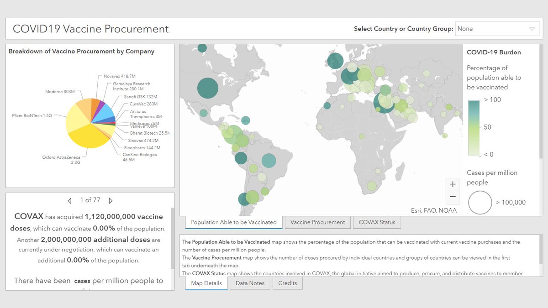This screenshot has width=548, height=308.
Task: Click the 'Bharat Biotech 25.5M' chart label
Action: [150, 133]
